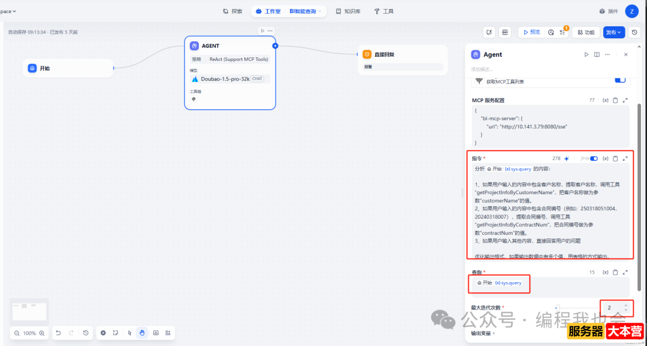Image resolution: width=647 pixels, height=346 pixels.
Task: Click the 添加描述 description field
Action: (482, 69)
